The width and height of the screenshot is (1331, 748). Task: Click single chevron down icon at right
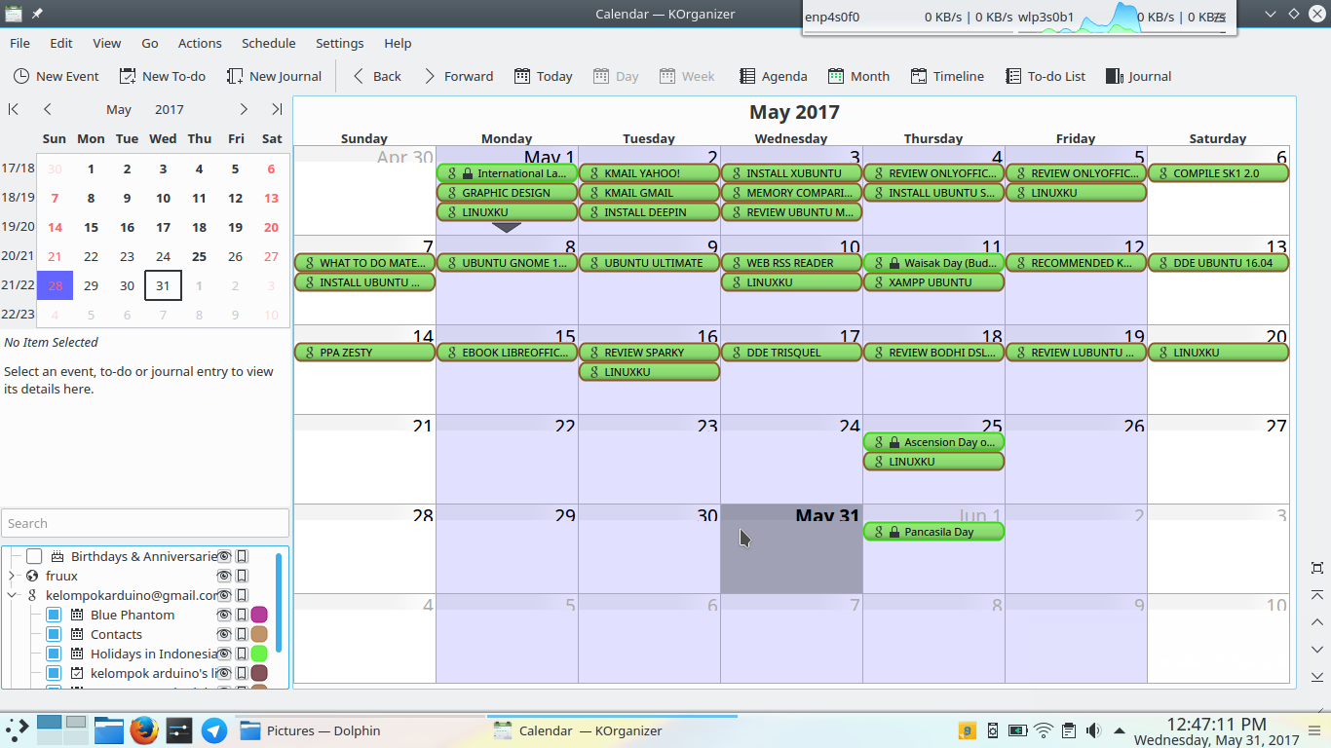pyautogui.click(x=1317, y=649)
